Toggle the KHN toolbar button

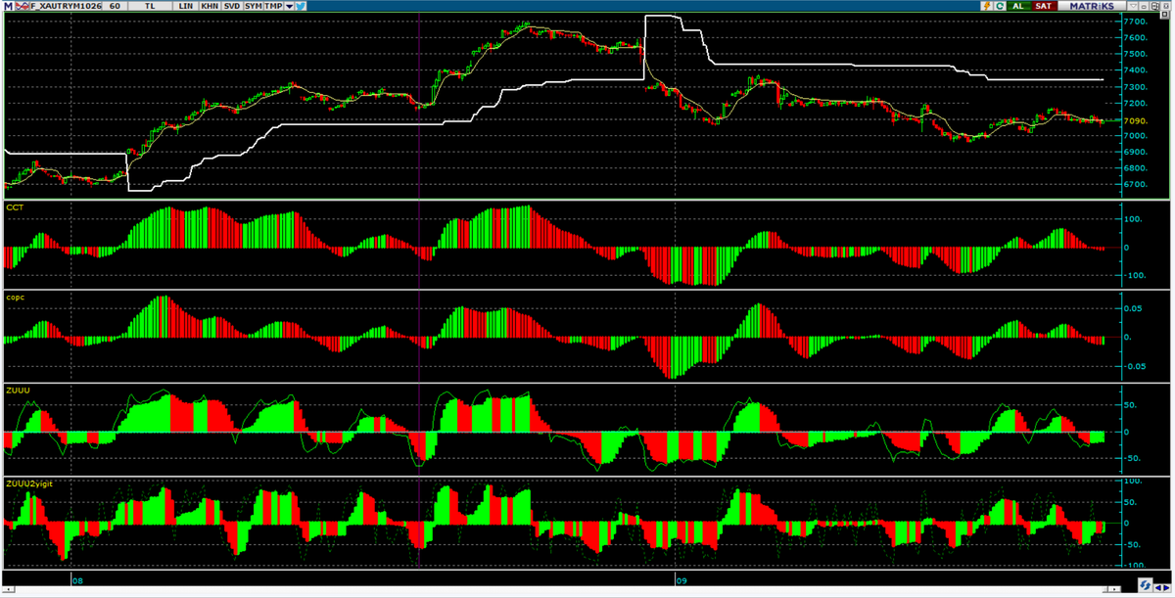pos(209,6)
